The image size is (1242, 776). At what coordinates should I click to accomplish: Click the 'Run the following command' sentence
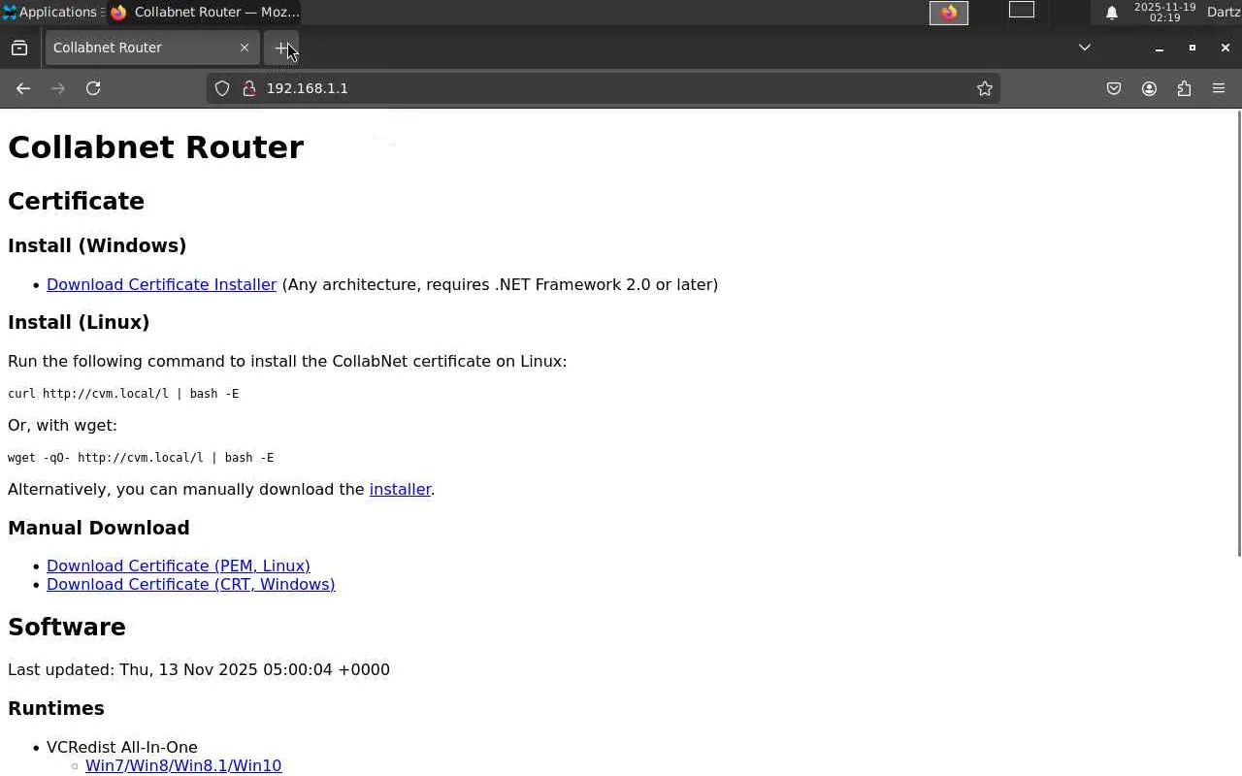287,361
